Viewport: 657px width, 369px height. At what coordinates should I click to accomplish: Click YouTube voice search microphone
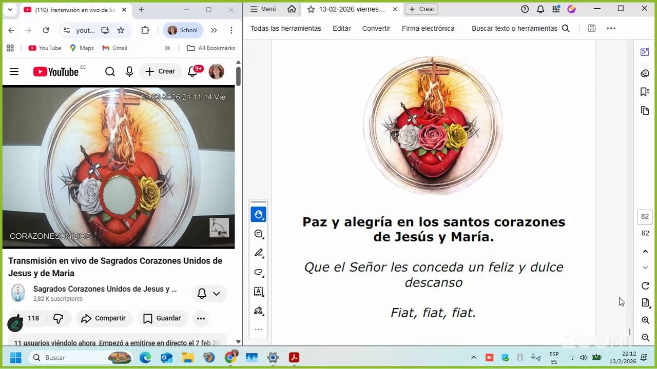pos(129,71)
